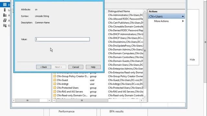Click CN=Protected Users,CN=Users distinguished name
207x116 pixels.
(x=125, y=88)
